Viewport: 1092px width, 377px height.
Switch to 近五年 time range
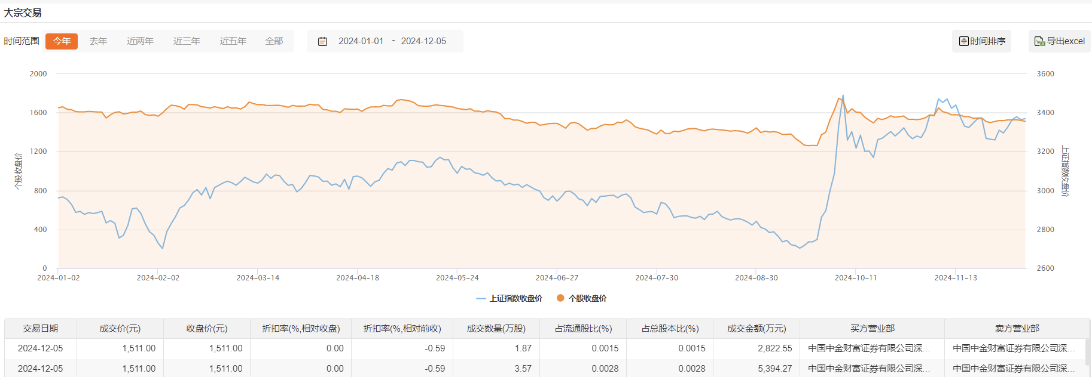(233, 41)
